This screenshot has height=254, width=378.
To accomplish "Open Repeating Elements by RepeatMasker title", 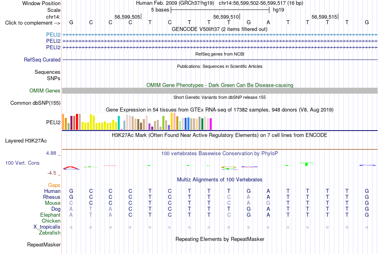I will 220,239.
